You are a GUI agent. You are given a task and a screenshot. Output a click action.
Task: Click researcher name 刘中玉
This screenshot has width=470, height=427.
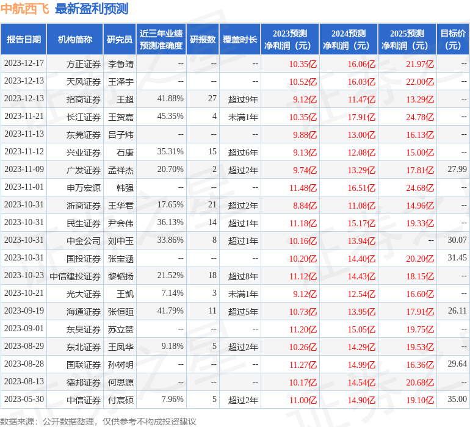121,241
